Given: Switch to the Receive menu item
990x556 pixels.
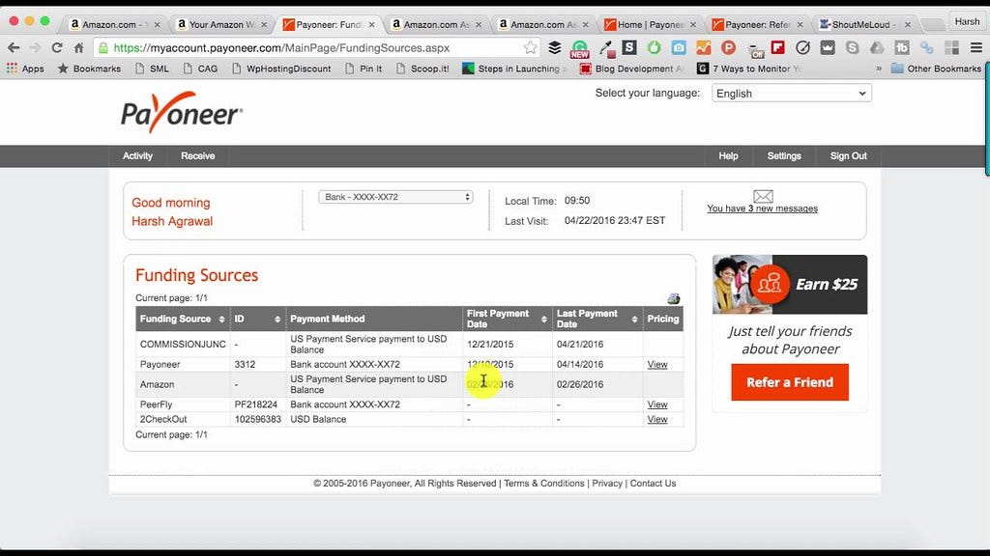Looking at the screenshot, I should tap(197, 155).
